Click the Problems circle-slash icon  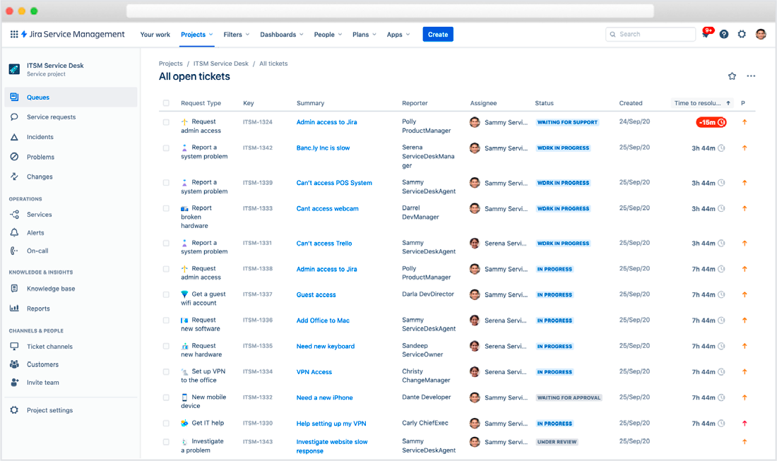coord(14,157)
